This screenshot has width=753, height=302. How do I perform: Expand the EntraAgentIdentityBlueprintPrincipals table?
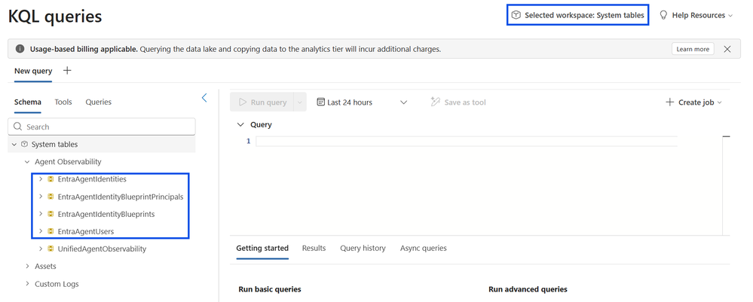(41, 197)
